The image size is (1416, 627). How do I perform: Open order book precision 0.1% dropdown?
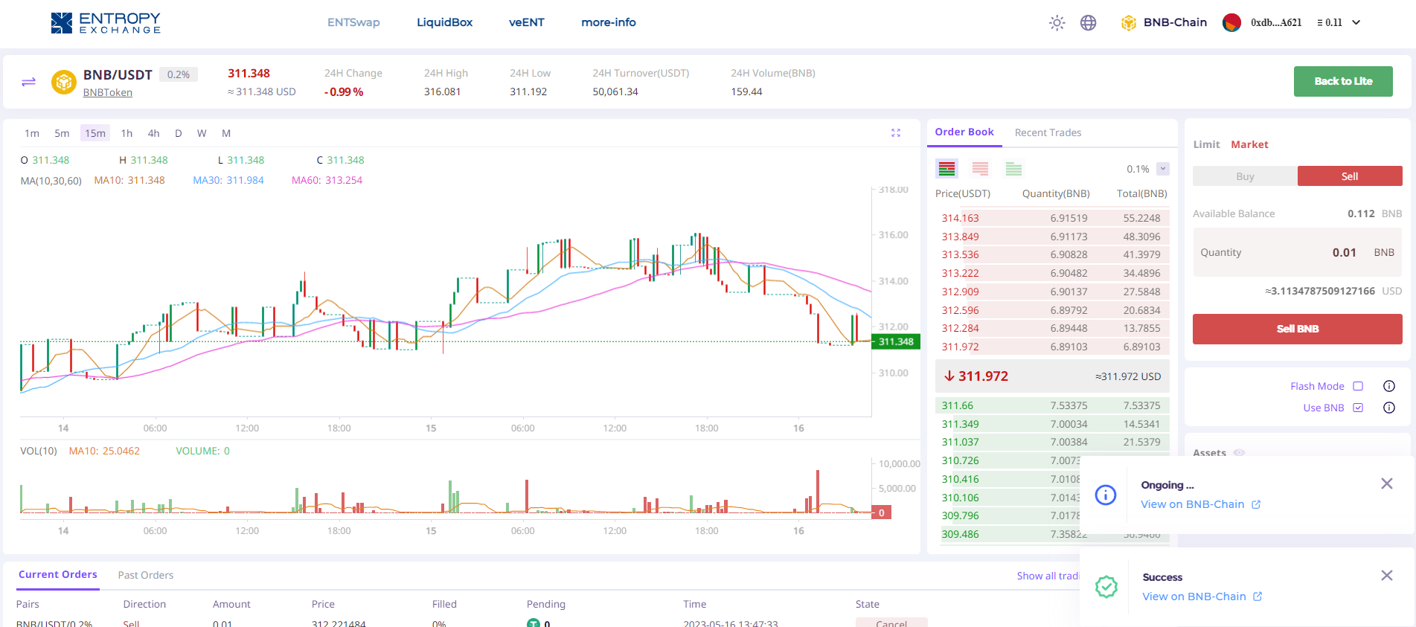(1163, 169)
